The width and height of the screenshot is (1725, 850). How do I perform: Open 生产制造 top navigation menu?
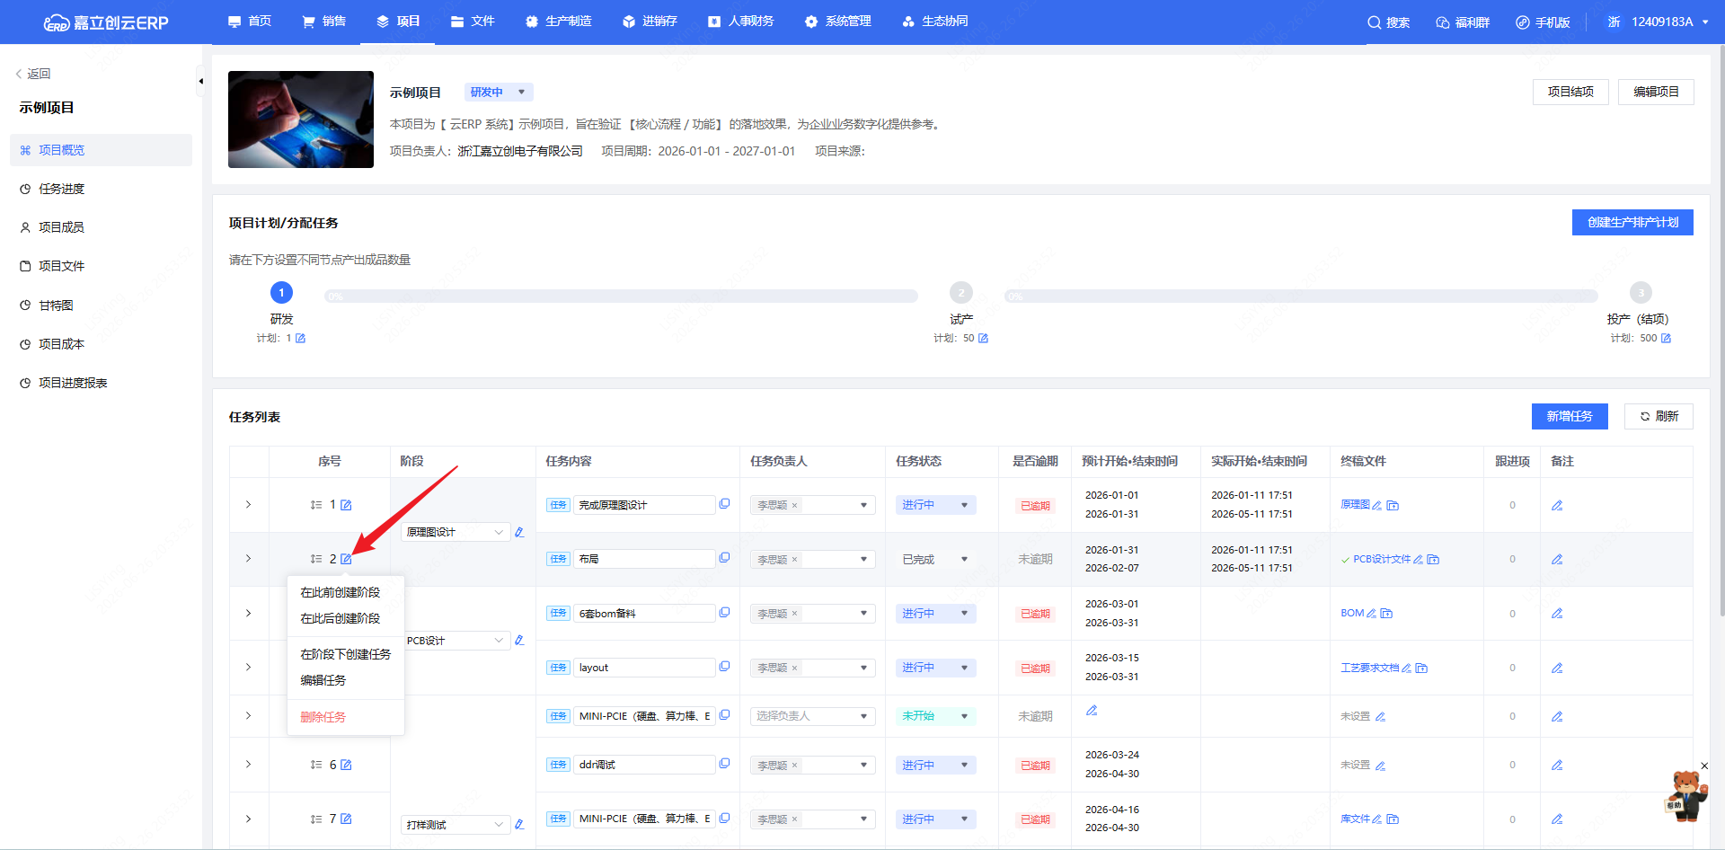[x=558, y=22]
